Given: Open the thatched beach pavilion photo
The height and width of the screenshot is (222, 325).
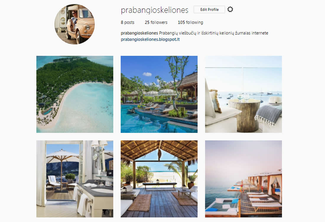Looking at the screenshot, I should (x=159, y=179).
